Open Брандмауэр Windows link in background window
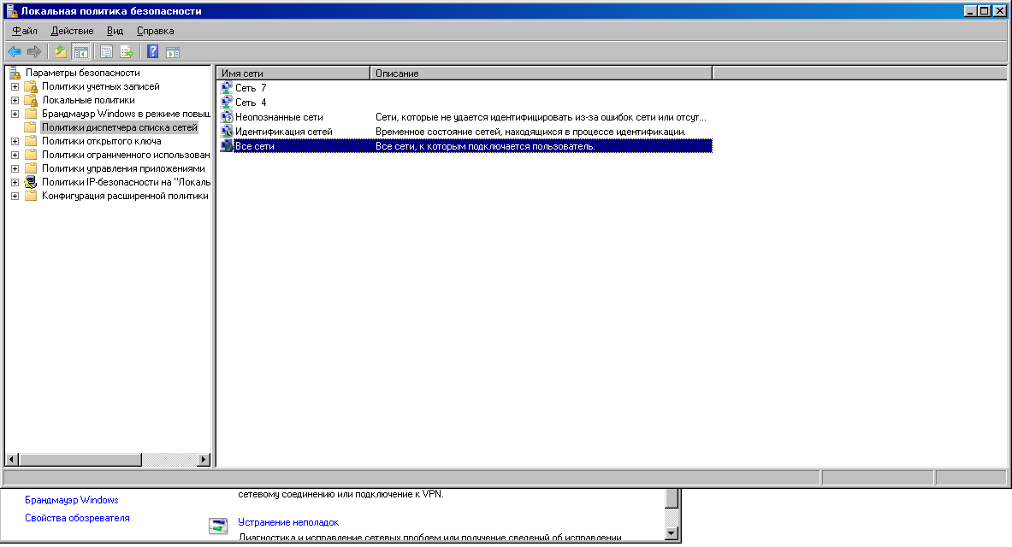 click(72, 500)
